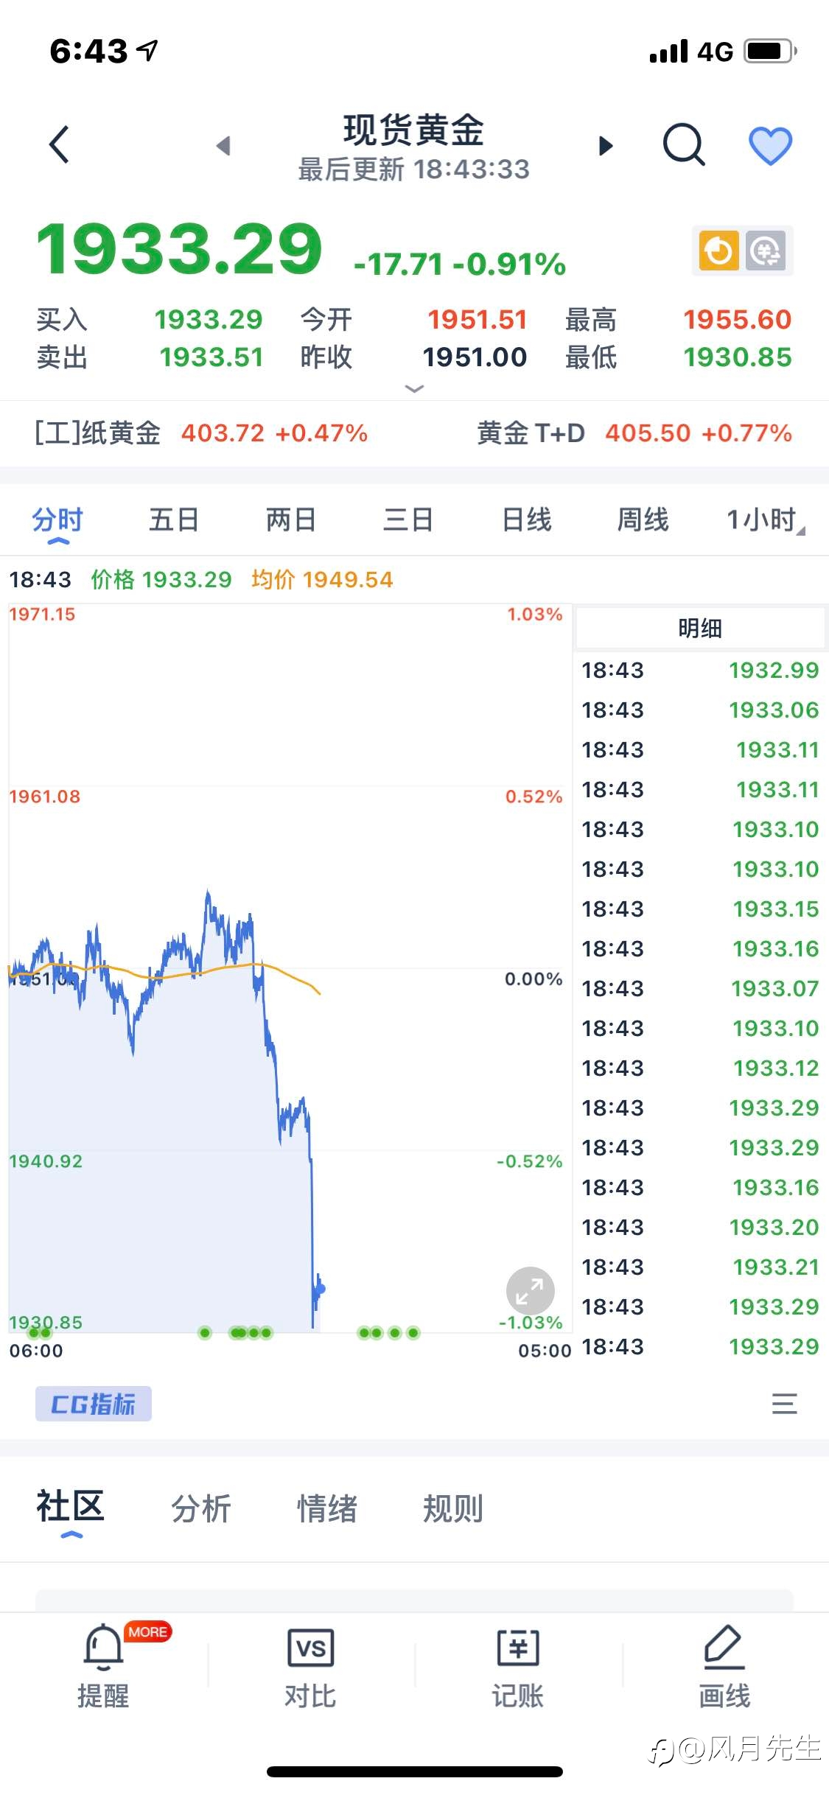The height and width of the screenshot is (1795, 829).
Task: Expand chart to fullscreen with arrows icon
Action: [x=530, y=1290]
